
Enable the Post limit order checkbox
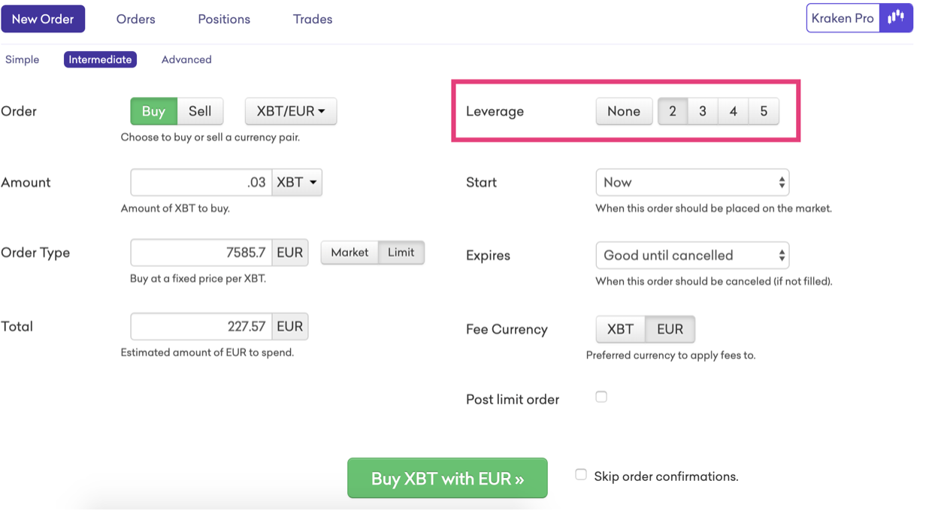pyautogui.click(x=601, y=397)
